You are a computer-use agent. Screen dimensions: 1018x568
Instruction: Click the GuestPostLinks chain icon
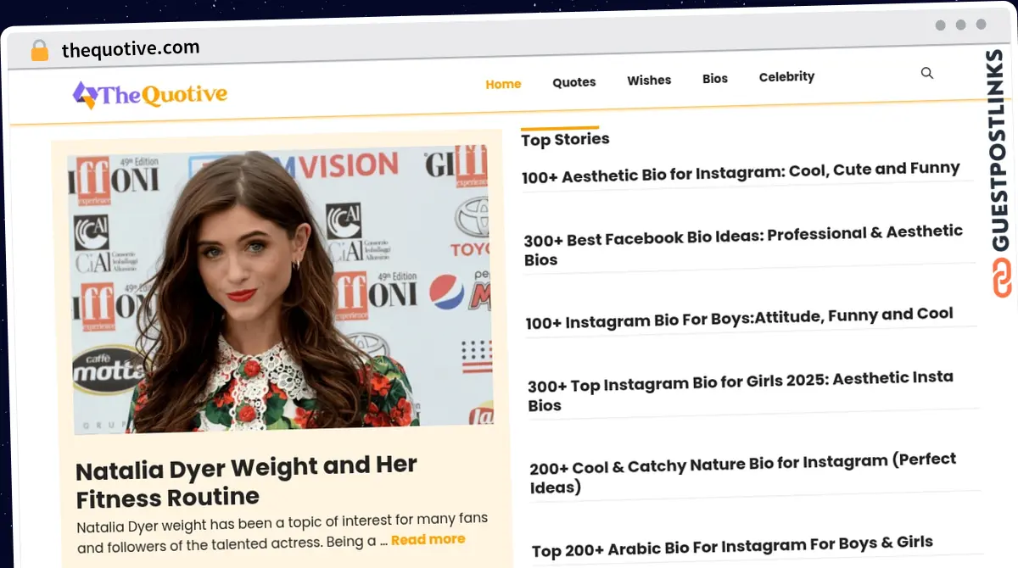(x=1003, y=278)
